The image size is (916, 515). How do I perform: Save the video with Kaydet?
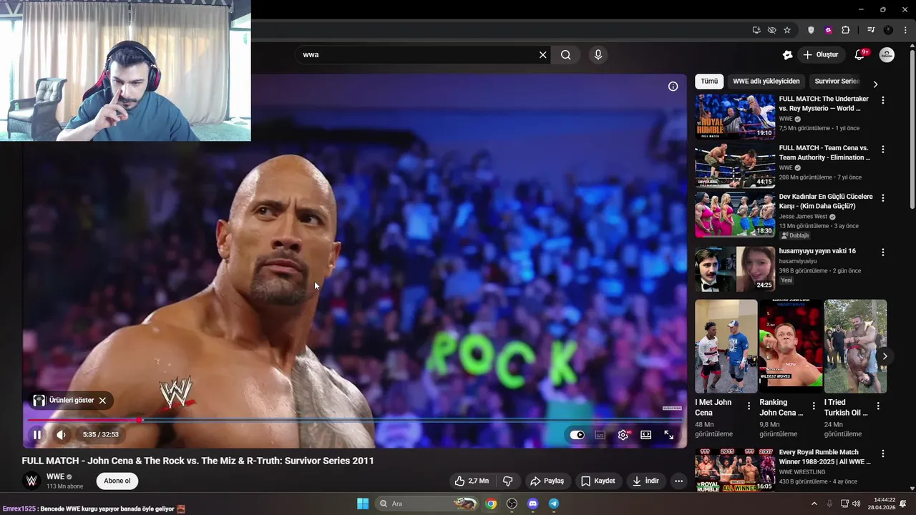tap(598, 481)
